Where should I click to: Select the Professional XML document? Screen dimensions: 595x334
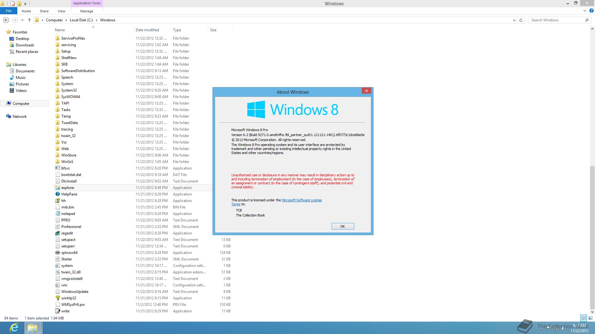(x=71, y=227)
